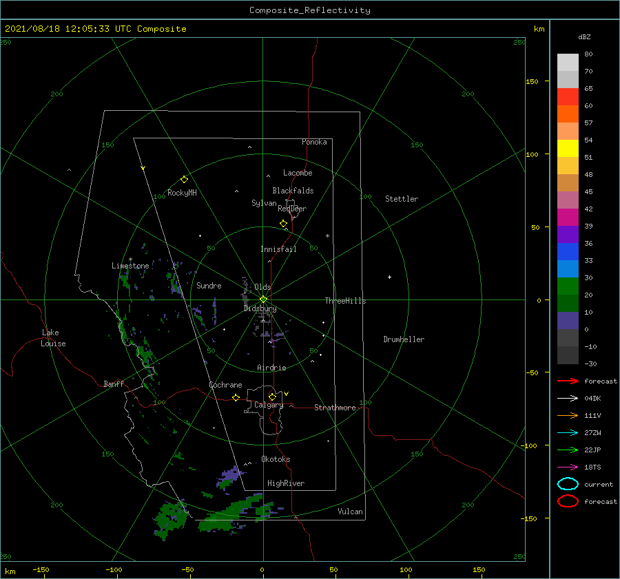Select the purple swatch between 39 and 36

pyautogui.click(x=568, y=234)
